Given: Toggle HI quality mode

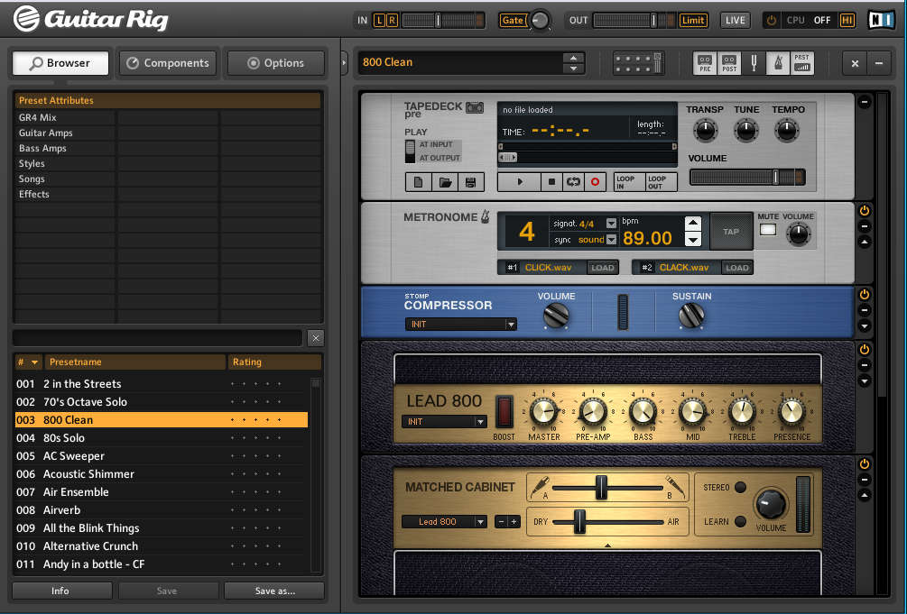Looking at the screenshot, I should pos(847,20).
